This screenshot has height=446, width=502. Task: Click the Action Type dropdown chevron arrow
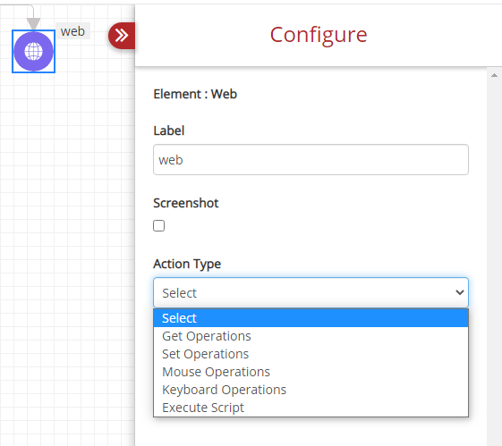pyautogui.click(x=460, y=292)
